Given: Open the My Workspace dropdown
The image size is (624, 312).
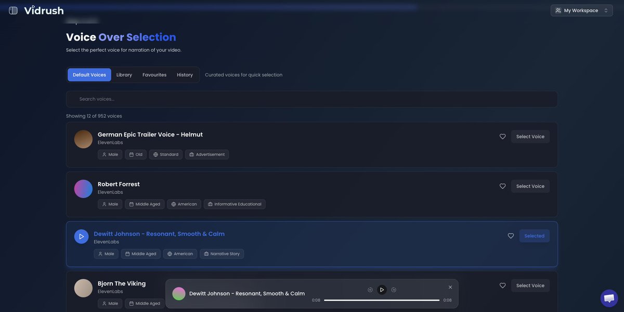Looking at the screenshot, I should coord(582,10).
